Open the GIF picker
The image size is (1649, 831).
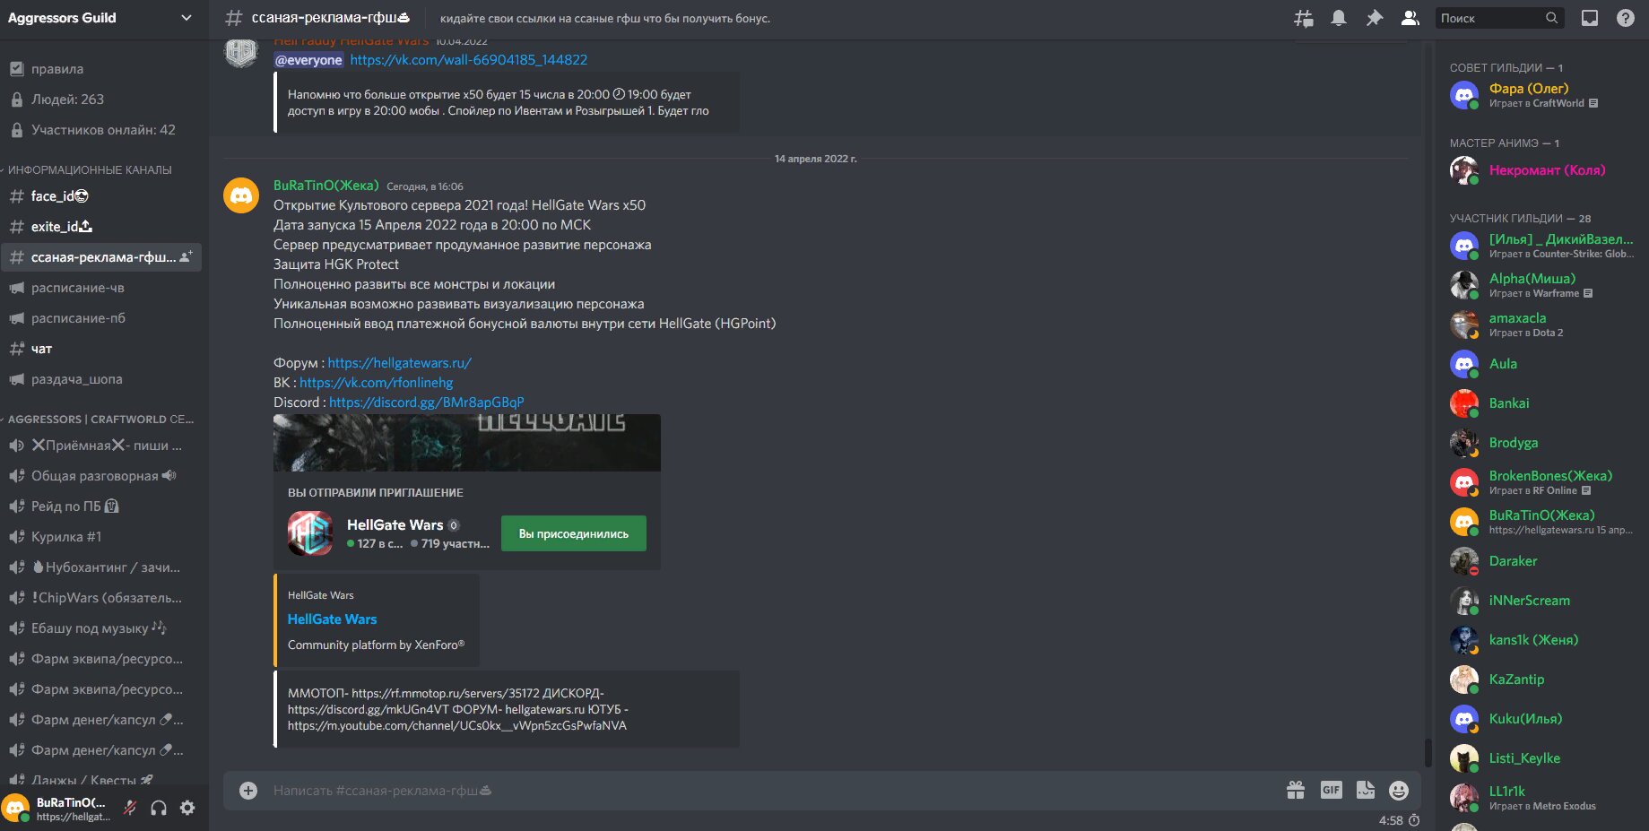[1331, 791]
